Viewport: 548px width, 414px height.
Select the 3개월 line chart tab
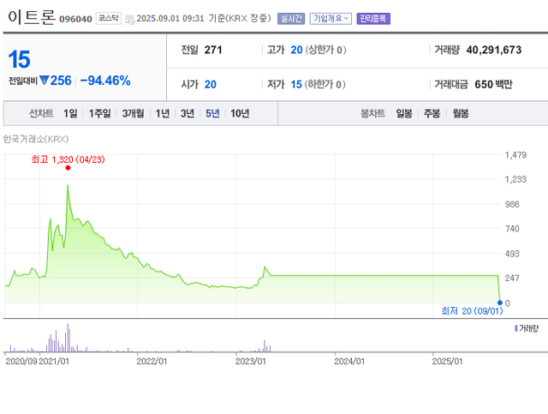133,113
